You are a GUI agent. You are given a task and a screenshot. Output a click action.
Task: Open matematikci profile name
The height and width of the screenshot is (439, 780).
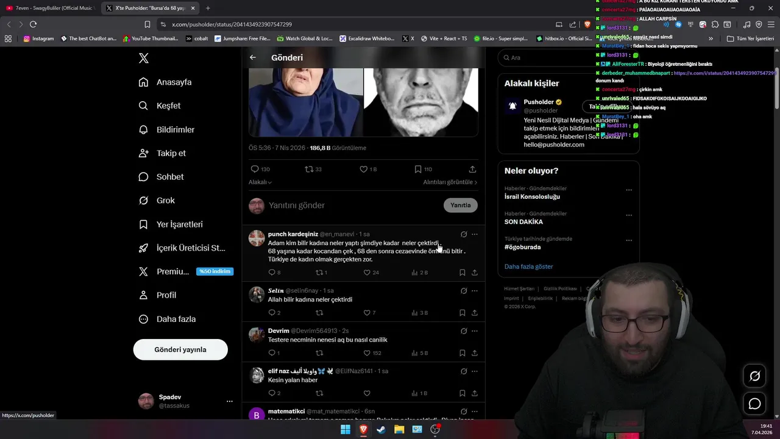[x=286, y=412]
